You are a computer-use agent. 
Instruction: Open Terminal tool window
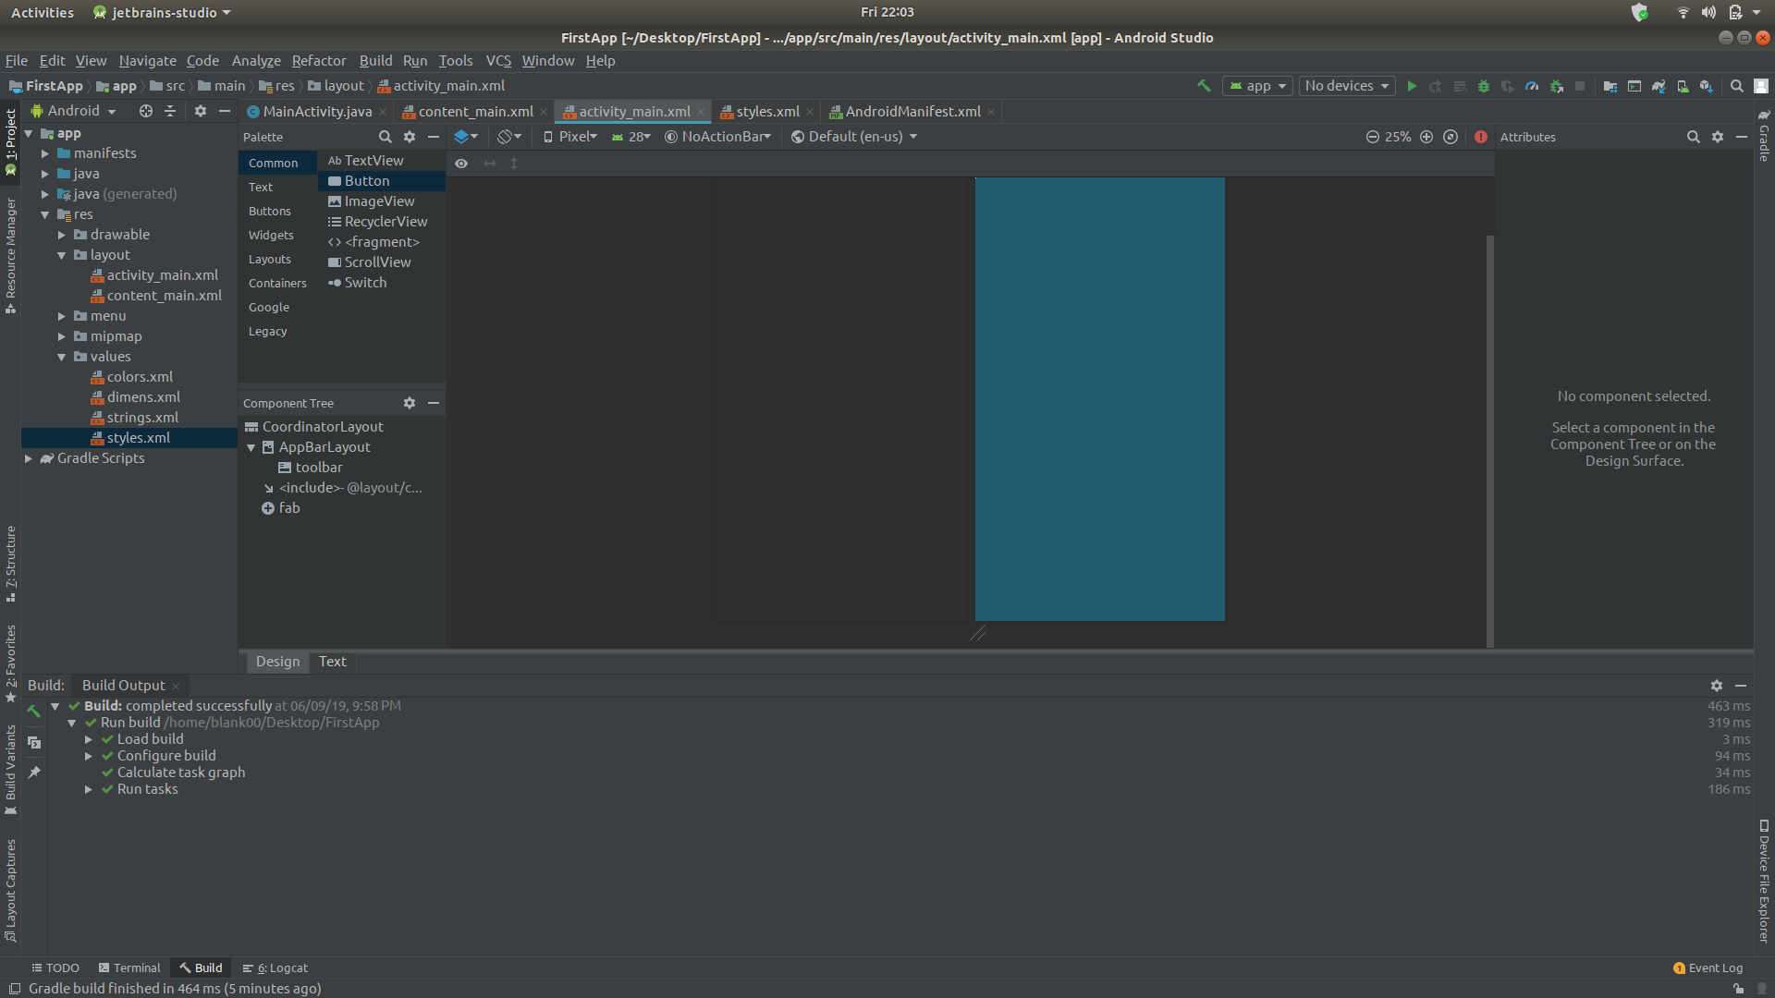(x=129, y=968)
